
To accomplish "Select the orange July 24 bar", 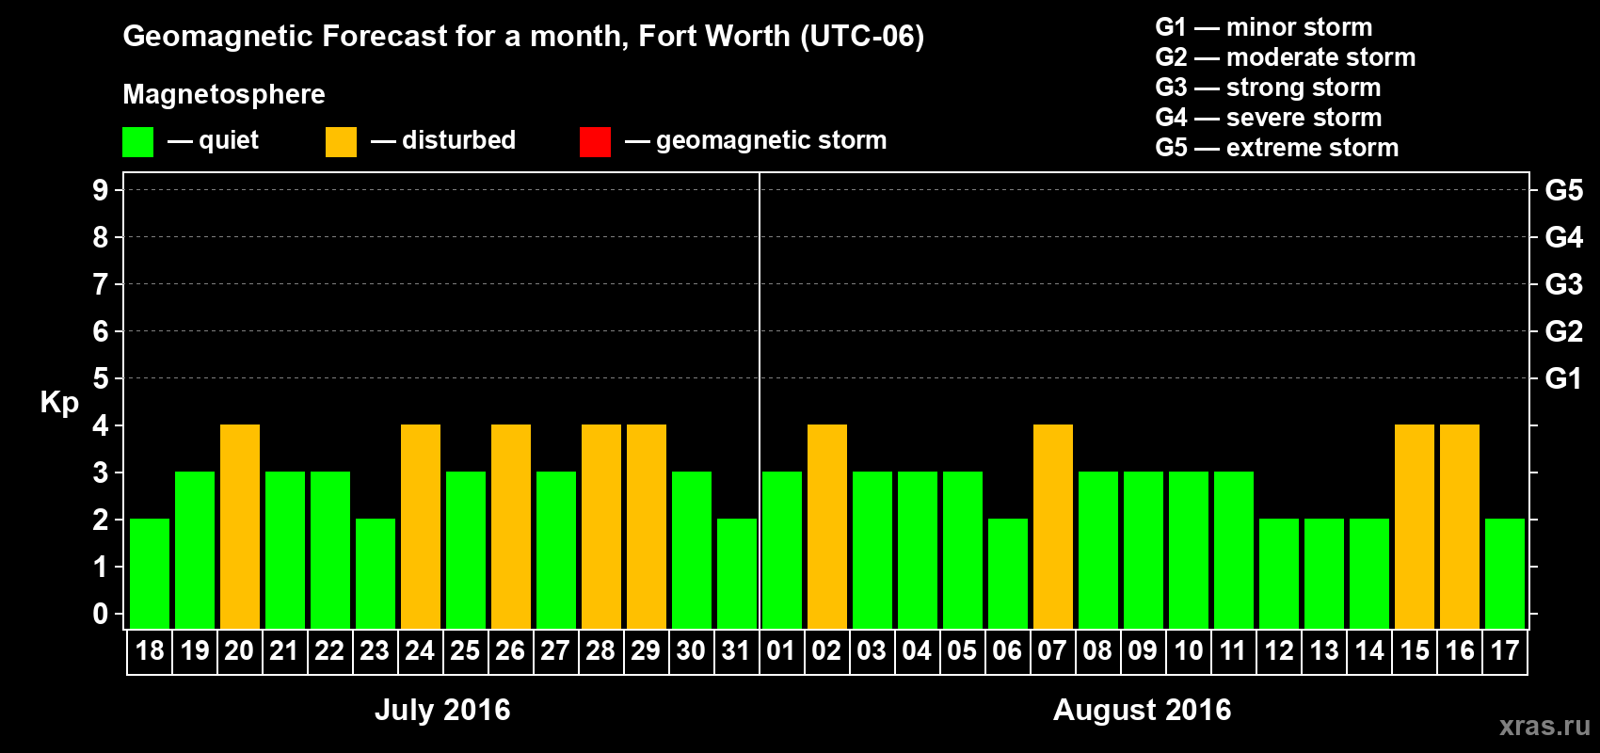I will coord(421,526).
